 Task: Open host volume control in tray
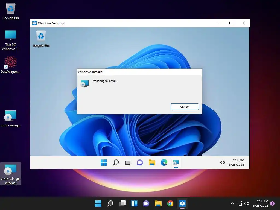(x=247, y=203)
